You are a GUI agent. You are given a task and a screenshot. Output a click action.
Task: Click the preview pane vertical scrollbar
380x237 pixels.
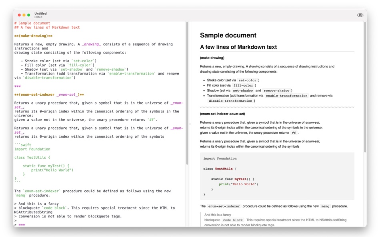tap(365, 87)
